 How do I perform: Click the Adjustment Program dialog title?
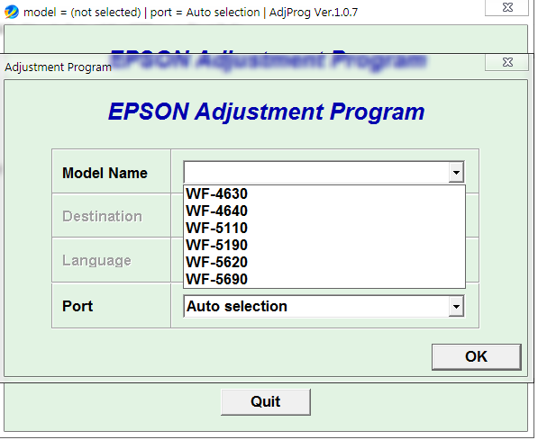click(x=58, y=67)
